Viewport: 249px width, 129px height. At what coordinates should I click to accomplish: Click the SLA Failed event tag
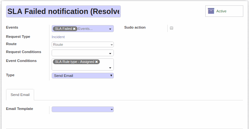63,29
